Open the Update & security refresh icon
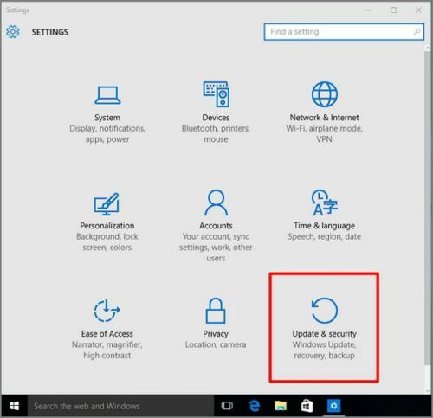433x418 pixels. click(x=325, y=311)
